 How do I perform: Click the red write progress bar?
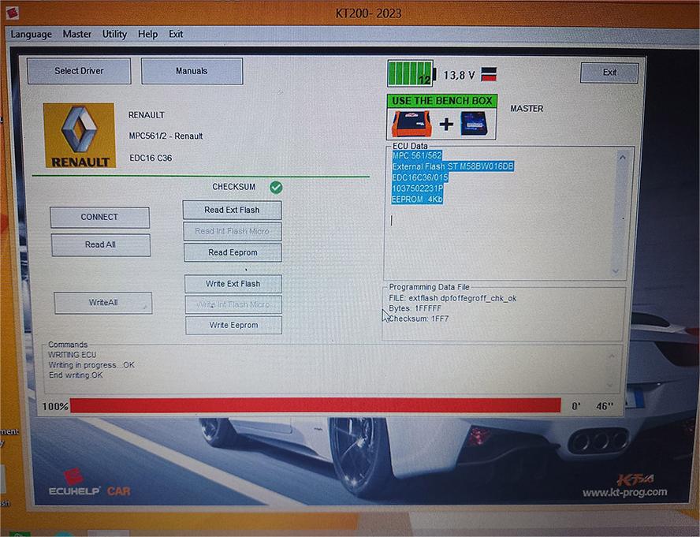point(315,405)
